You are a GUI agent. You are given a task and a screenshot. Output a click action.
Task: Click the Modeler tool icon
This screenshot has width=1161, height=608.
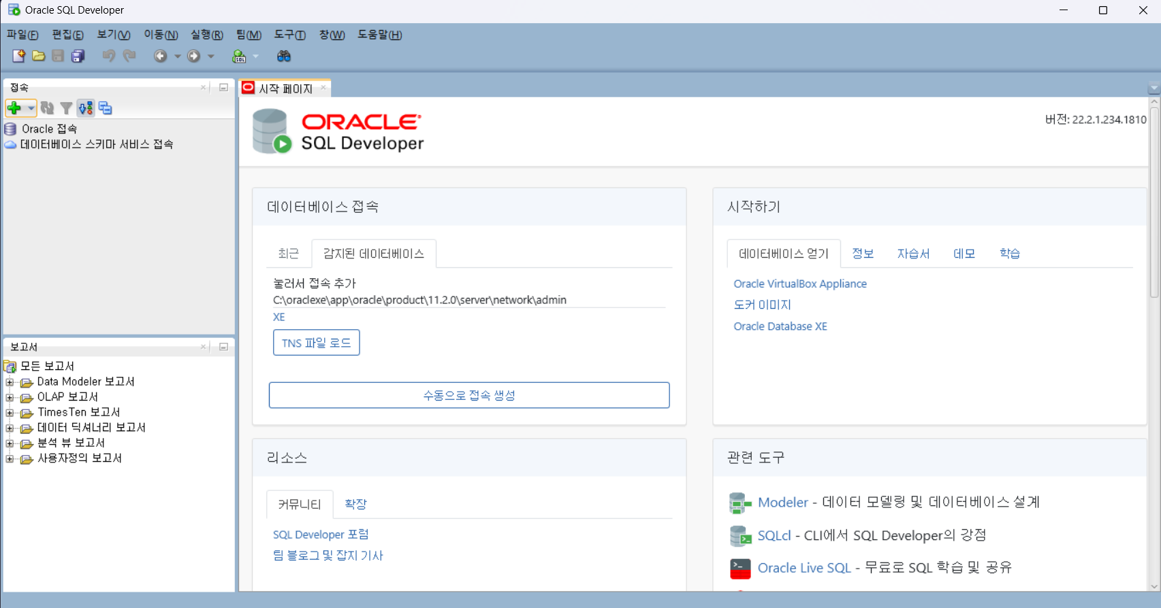(739, 503)
